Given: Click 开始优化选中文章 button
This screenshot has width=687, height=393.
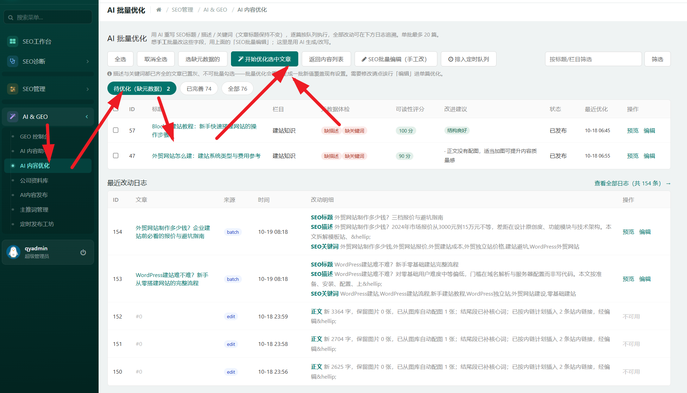Looking at the screenshot, I should (x=264, y=59).
